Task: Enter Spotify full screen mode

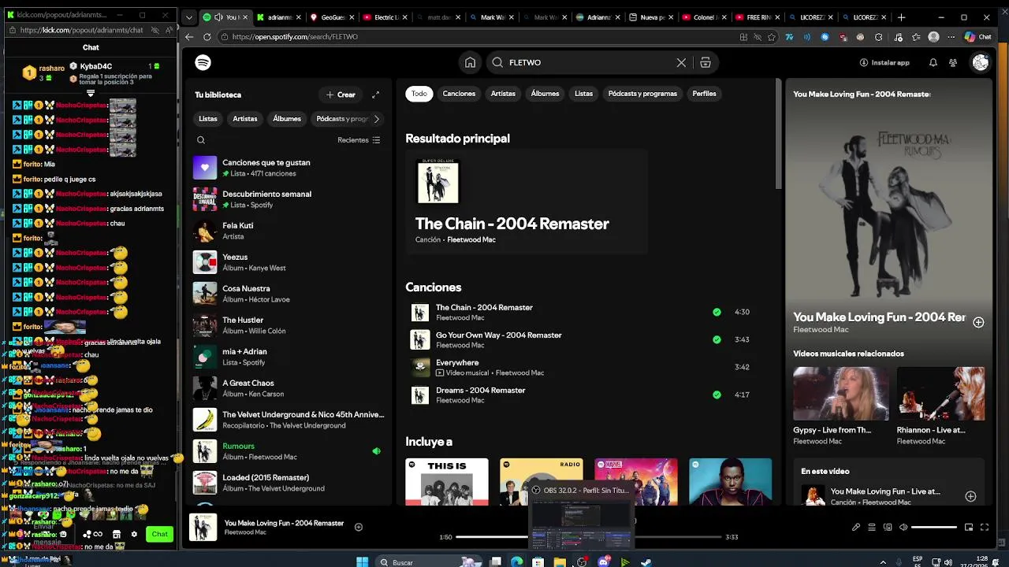Action: click(985, 528)
